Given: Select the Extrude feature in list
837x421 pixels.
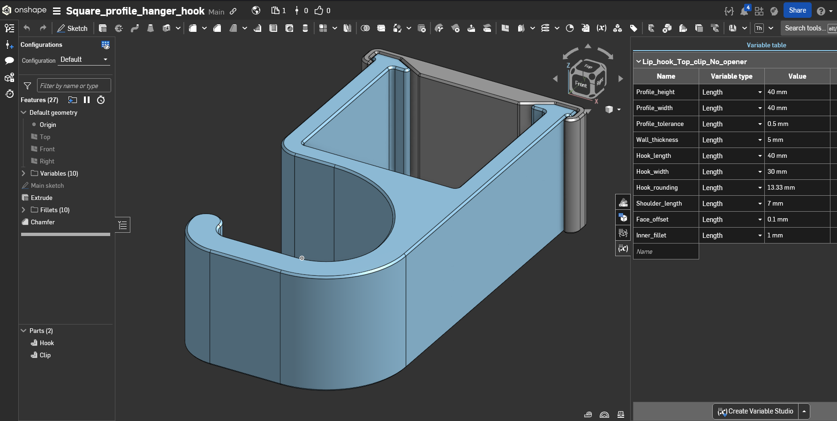Looking at the screenshot, I should pos(41,198).
